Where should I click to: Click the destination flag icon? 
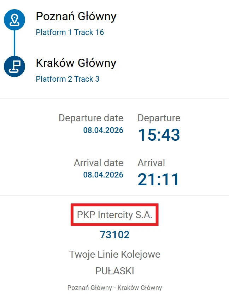coord(14,66)
